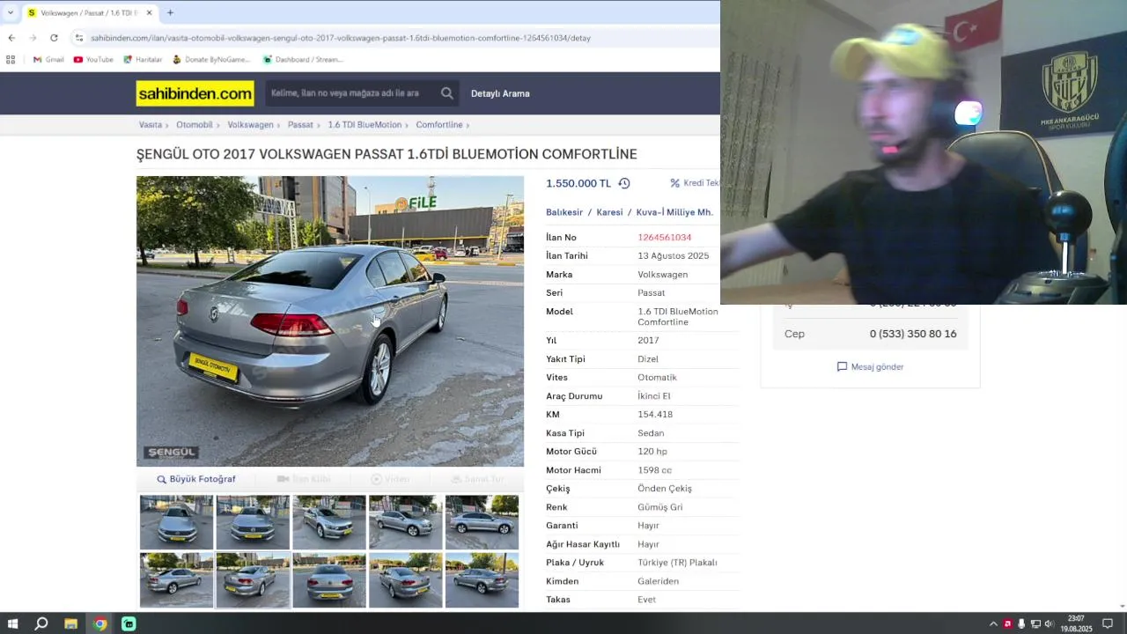Viewport: 1127px width, 634px height.
Task: Click the search magnifier icon
Action: click(447, 93)
